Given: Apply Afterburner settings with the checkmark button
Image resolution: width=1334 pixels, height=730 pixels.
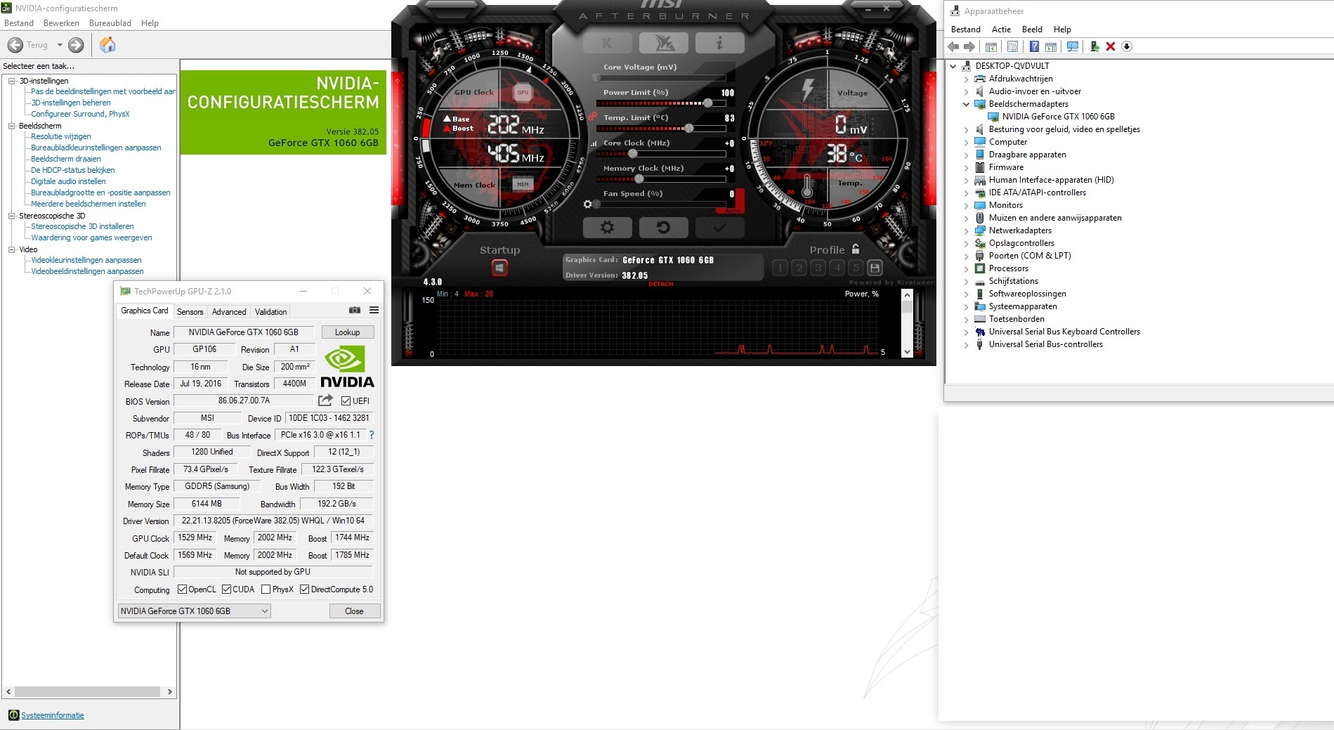Looking at the screenshot, I should pyautogui.click(x=719, y=227).
